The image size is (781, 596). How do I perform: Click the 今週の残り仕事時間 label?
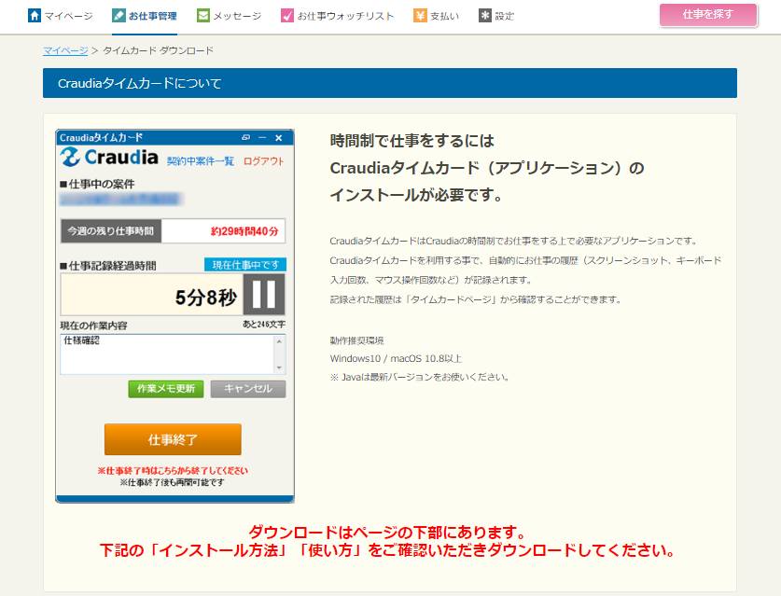click(x=111, y=231)
